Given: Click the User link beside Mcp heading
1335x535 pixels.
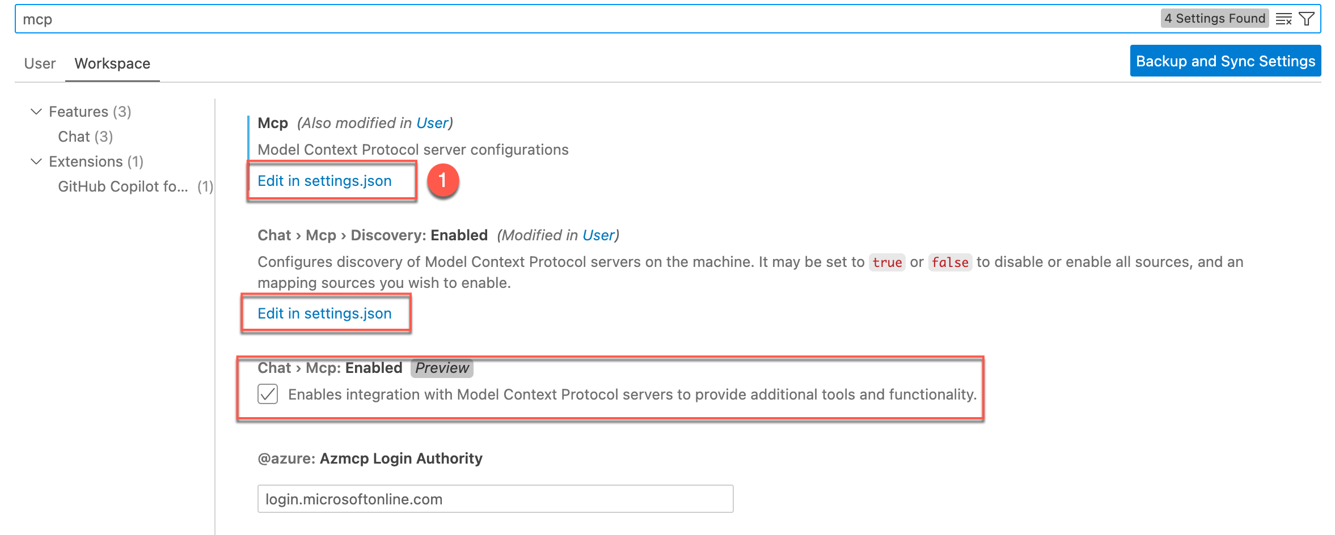Looking at the screenshot, I should [432, 122].
